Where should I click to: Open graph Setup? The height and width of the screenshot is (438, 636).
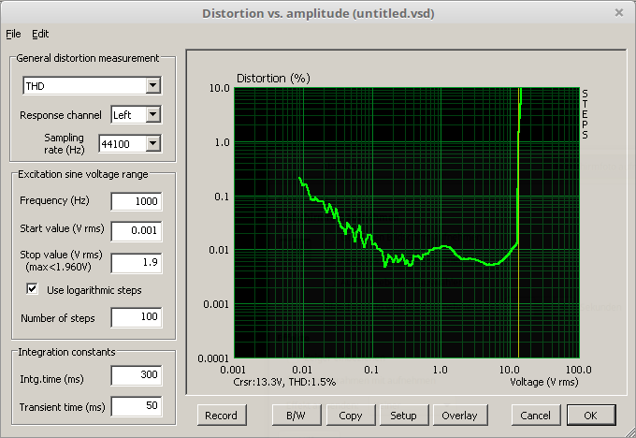tap(404, 415)
